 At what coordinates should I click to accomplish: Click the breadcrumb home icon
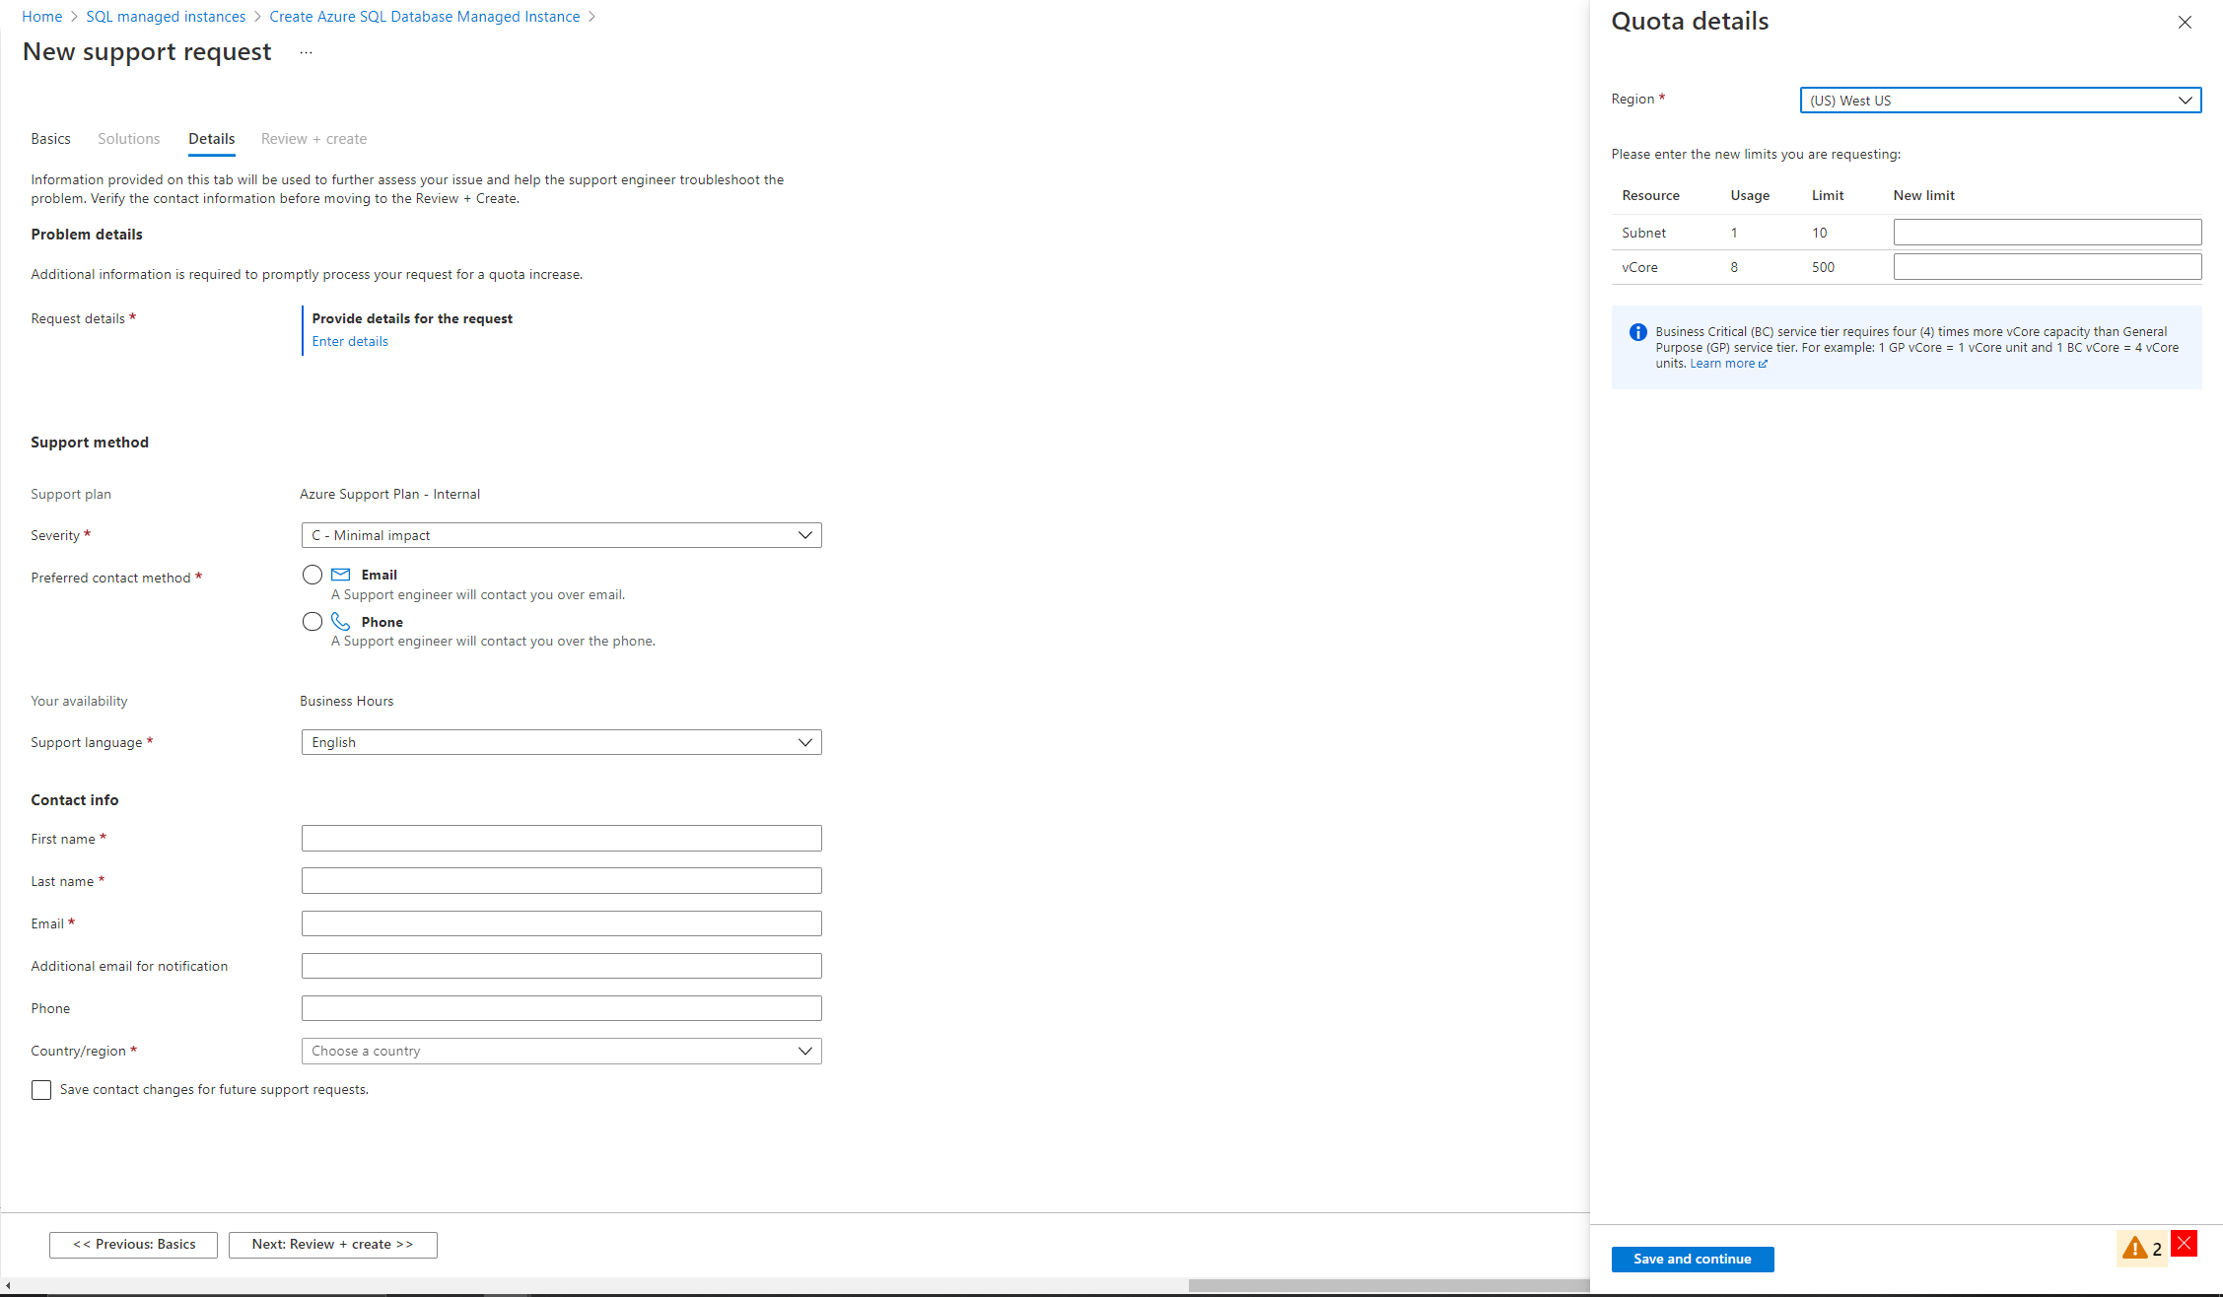tap(43, 17)
